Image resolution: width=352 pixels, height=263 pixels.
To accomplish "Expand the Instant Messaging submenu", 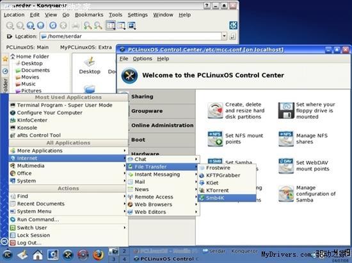I will coord(163,174).
